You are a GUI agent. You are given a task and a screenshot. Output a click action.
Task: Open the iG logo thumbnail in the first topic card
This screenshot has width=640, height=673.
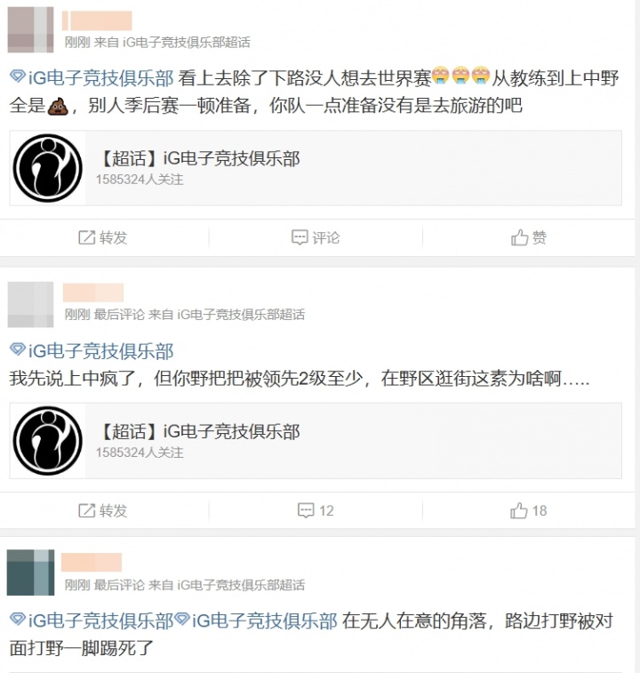(x=48, y=168)
